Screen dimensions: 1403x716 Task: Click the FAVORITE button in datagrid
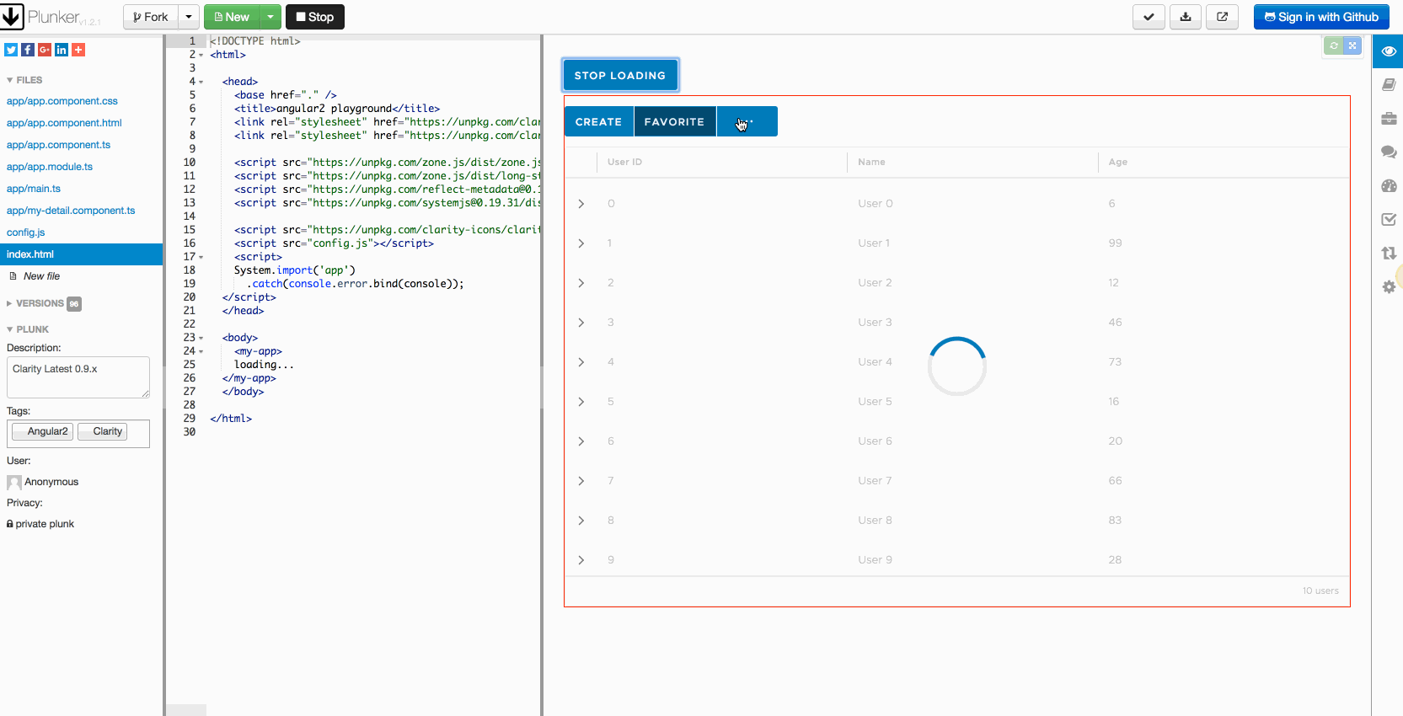pyautogui.click(x=674, y=121)
